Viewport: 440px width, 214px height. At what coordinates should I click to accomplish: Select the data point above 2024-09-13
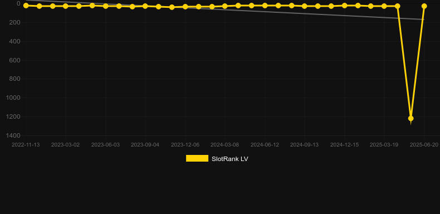(305, 6)
